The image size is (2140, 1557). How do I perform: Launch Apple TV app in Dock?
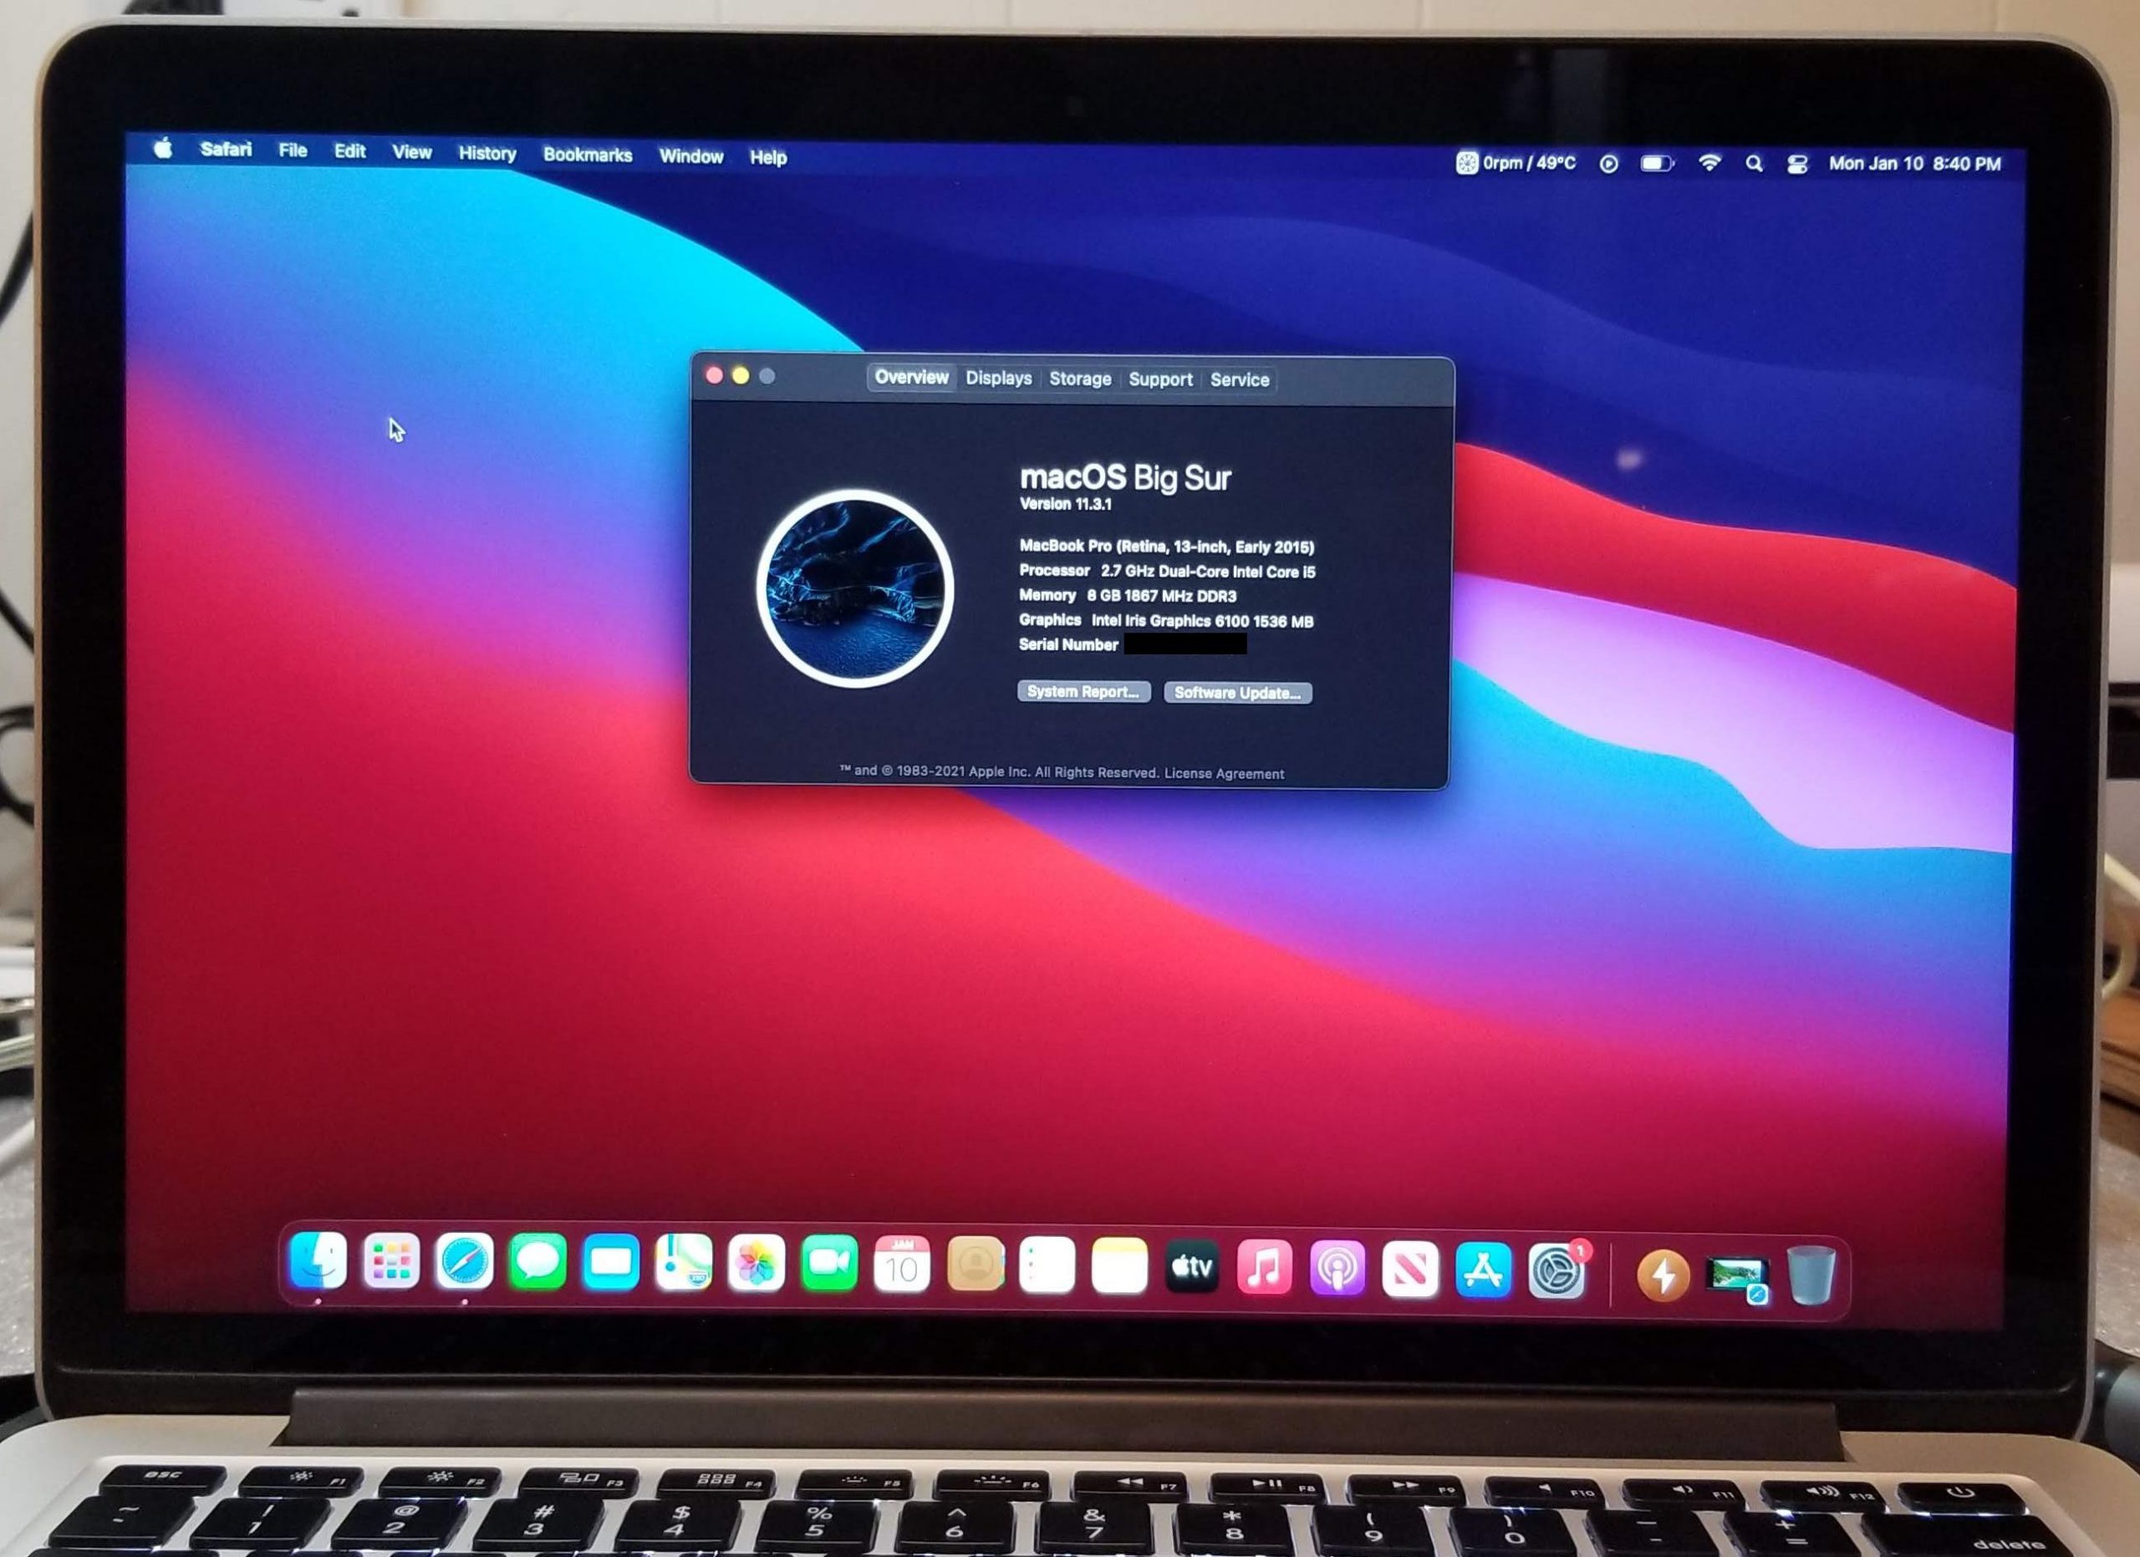click(x=1192, y=1268)
